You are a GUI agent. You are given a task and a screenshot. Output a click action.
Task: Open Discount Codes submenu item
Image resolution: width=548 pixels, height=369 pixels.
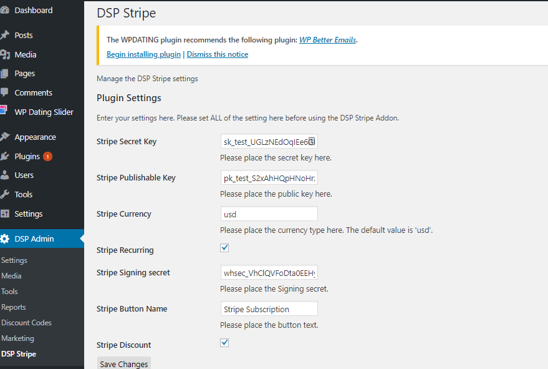[x=26, y=322]
